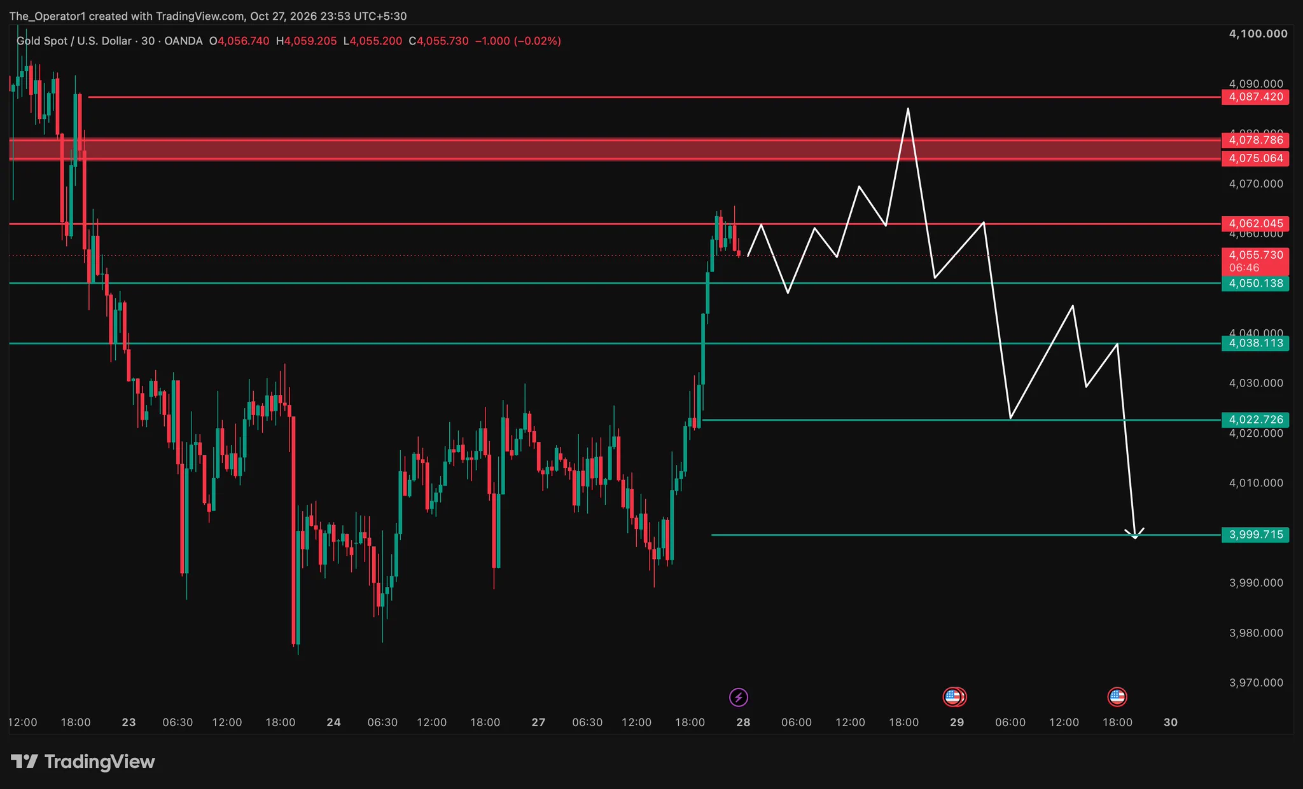The height and width of the screenshot is (789, 1303).
Task: Select the 4,087.420 red price label
Action: click(1255, 97)
